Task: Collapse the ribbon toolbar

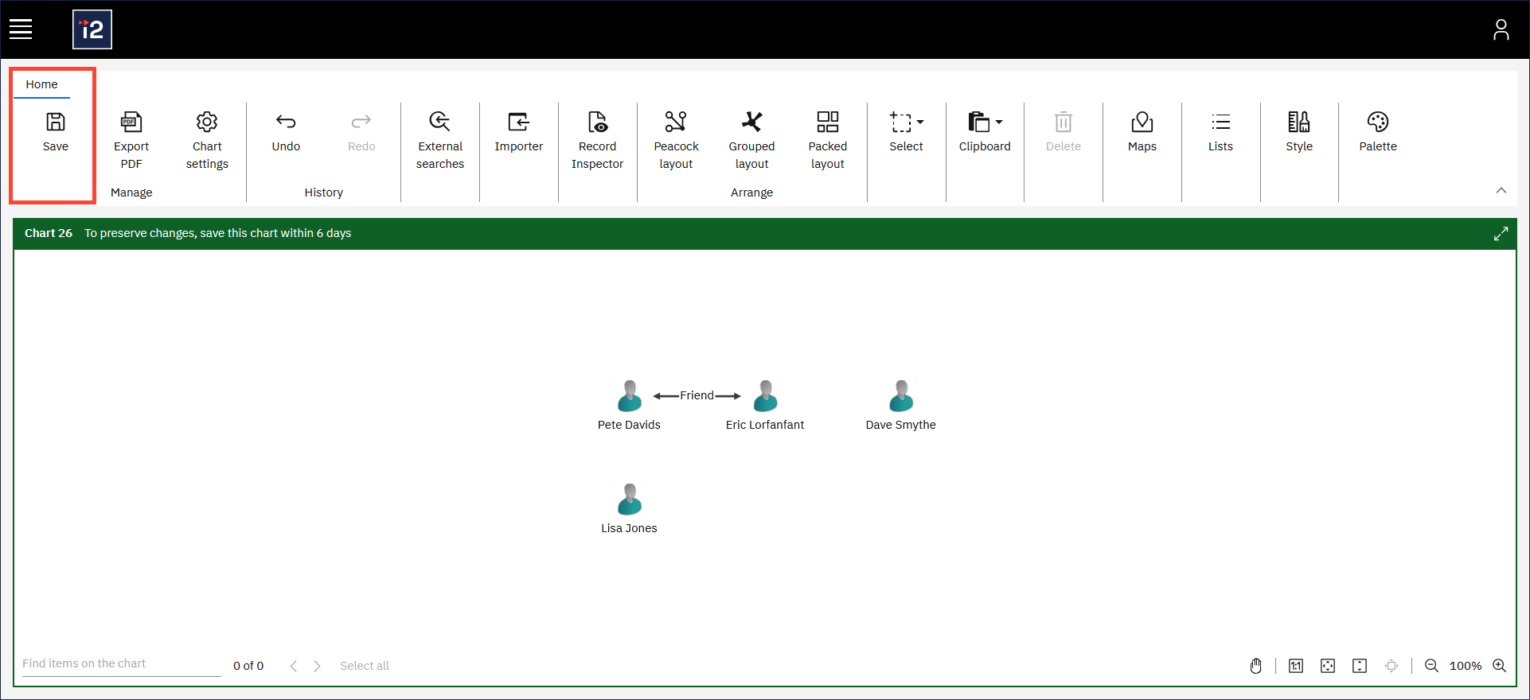Action: pyautogui.click(x=1501, y=190)
